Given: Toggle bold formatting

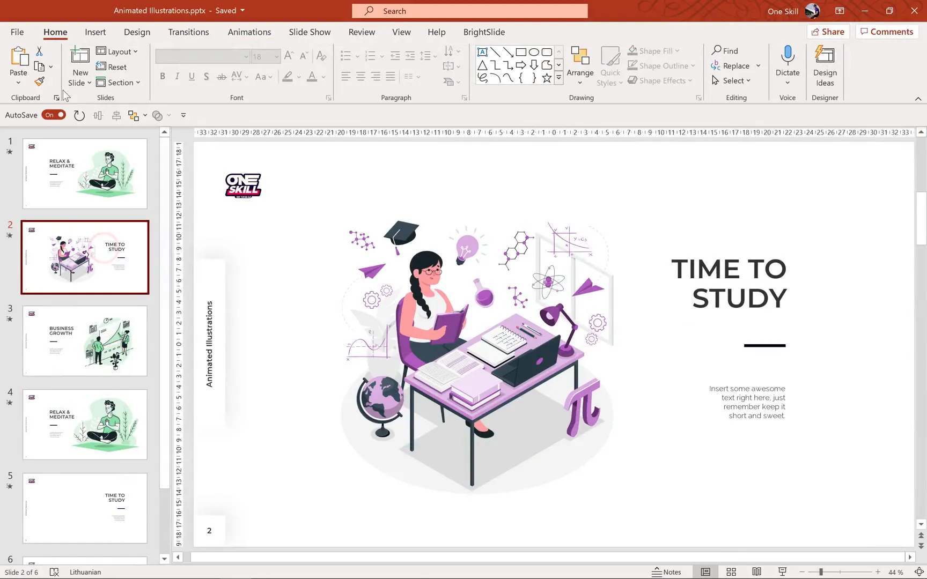Looking at the screenshot, I should point(163,76).
